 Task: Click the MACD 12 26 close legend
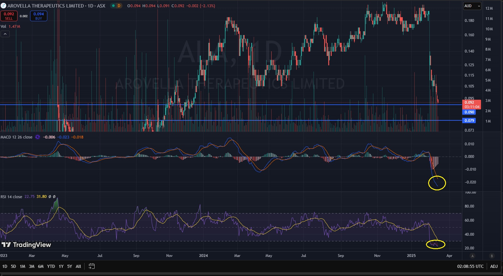(16, 137)
